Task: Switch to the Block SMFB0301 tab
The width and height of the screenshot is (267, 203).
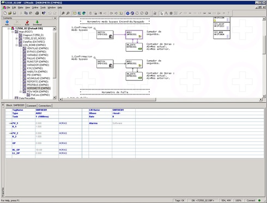Action: coord(15,105)
